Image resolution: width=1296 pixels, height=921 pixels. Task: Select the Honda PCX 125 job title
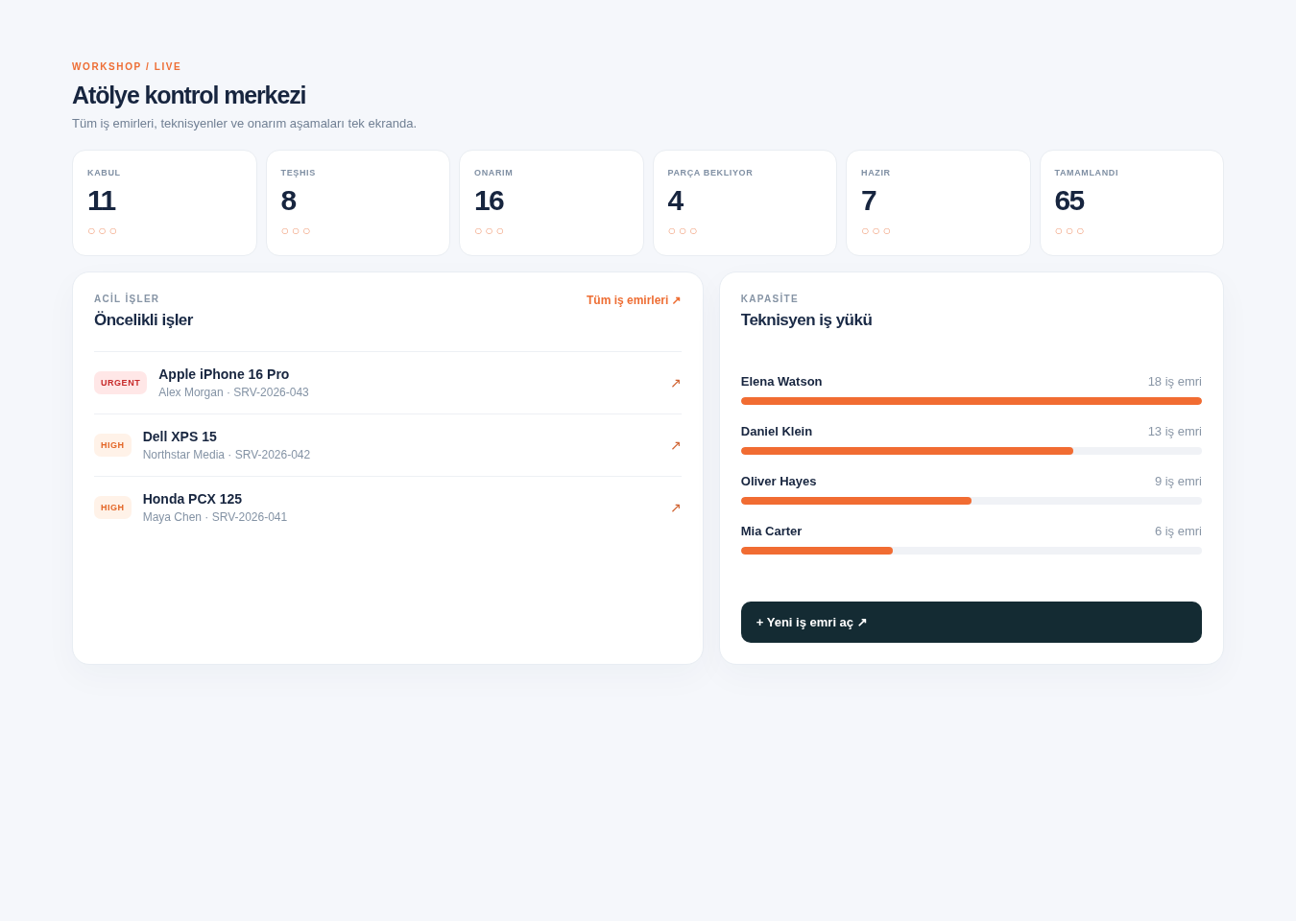click(x=192, y=499)
